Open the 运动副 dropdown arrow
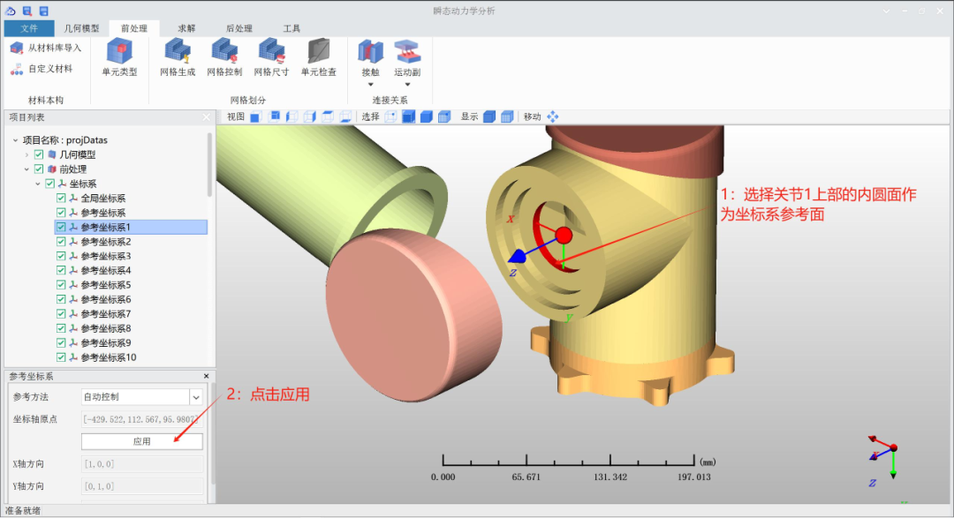This screenshot has width=954, height=518. point(407,85)
